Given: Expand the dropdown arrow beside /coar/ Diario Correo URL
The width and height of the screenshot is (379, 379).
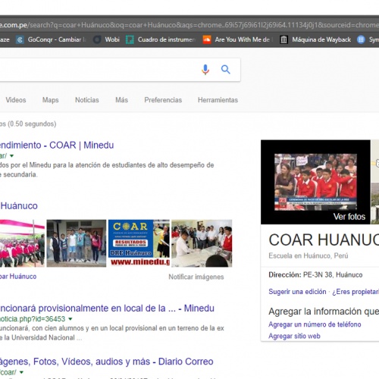Looking at the screenshot, I should point(21,372).
